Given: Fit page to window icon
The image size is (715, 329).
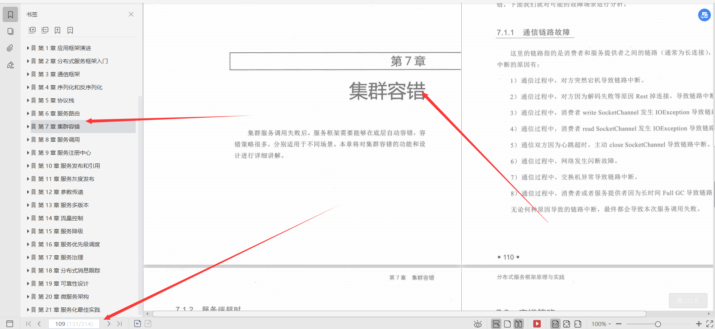Looking at the screenshot, I should 567,324.
